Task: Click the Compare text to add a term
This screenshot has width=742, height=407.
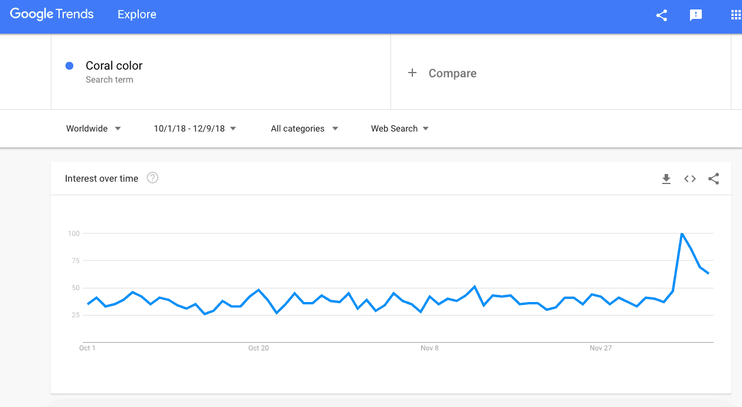Action: (453, 73)
